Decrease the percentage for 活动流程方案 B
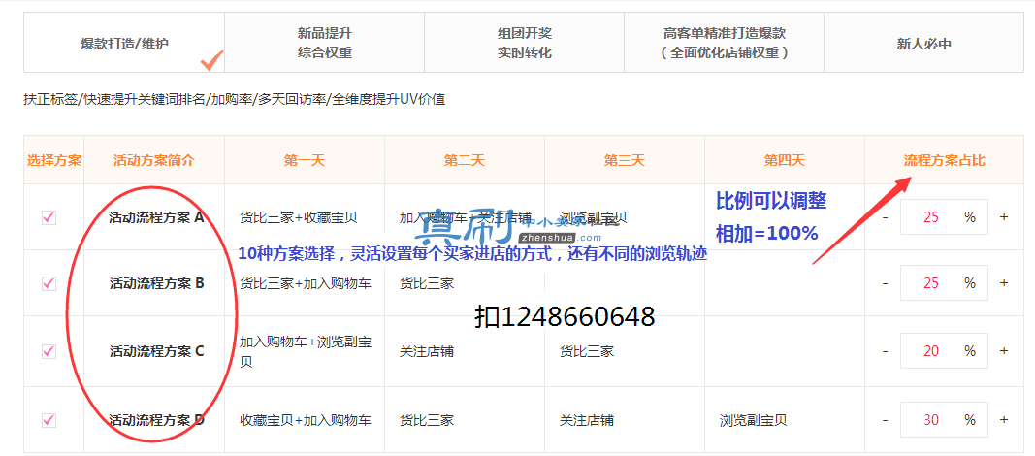1035x456 pixels. (886, 283)
